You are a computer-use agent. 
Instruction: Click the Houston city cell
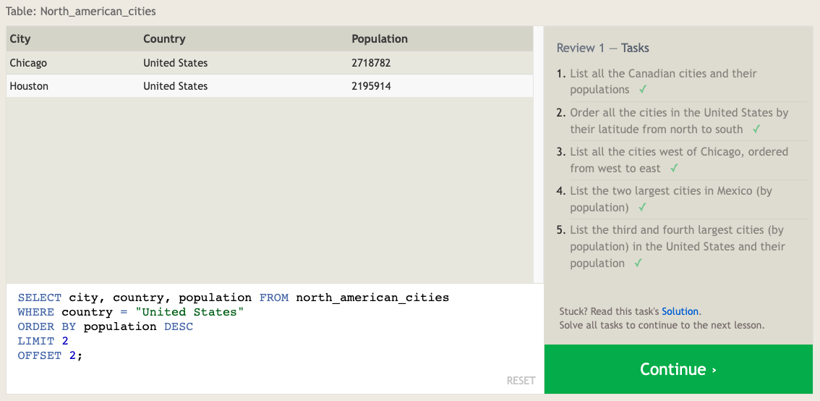29,86
